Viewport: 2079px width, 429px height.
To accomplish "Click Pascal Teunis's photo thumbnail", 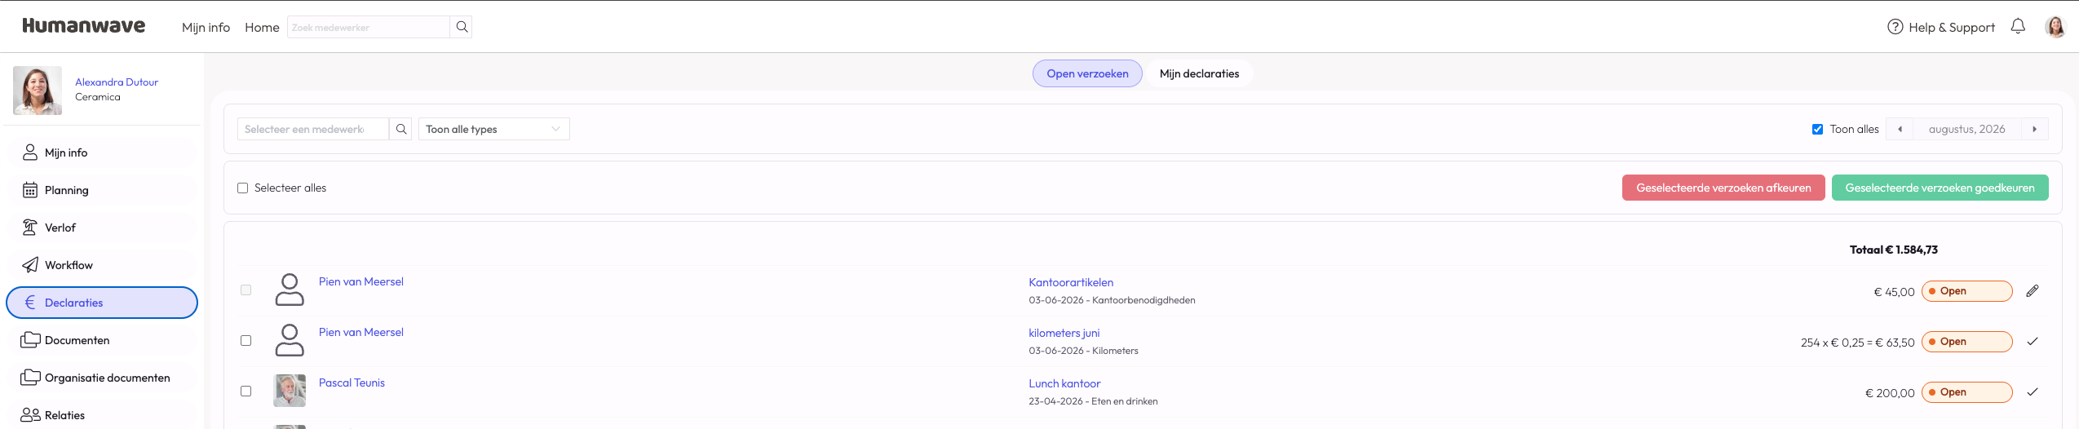I will 290,391.
